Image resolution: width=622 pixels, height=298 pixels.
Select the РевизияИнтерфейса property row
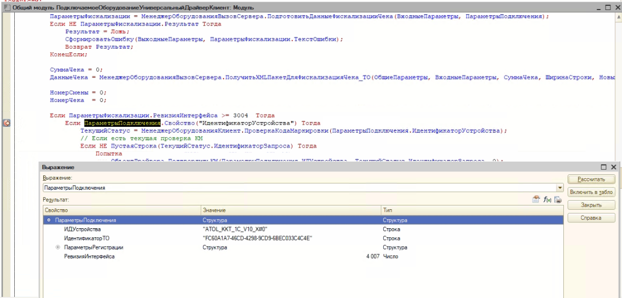(303, 257)
